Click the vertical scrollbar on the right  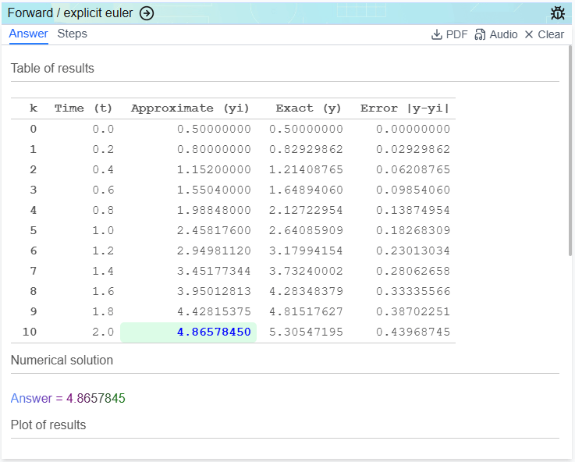pos(570,156)
